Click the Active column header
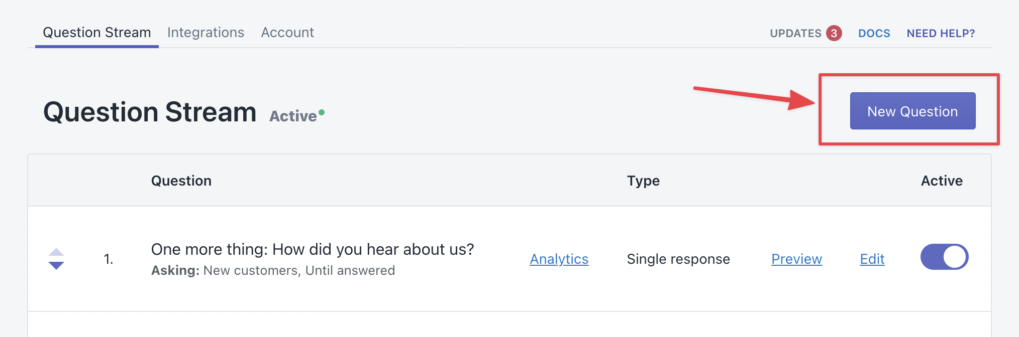Image resolution: width=1019 pixels, height=337 pixels. tap(942, 181)
